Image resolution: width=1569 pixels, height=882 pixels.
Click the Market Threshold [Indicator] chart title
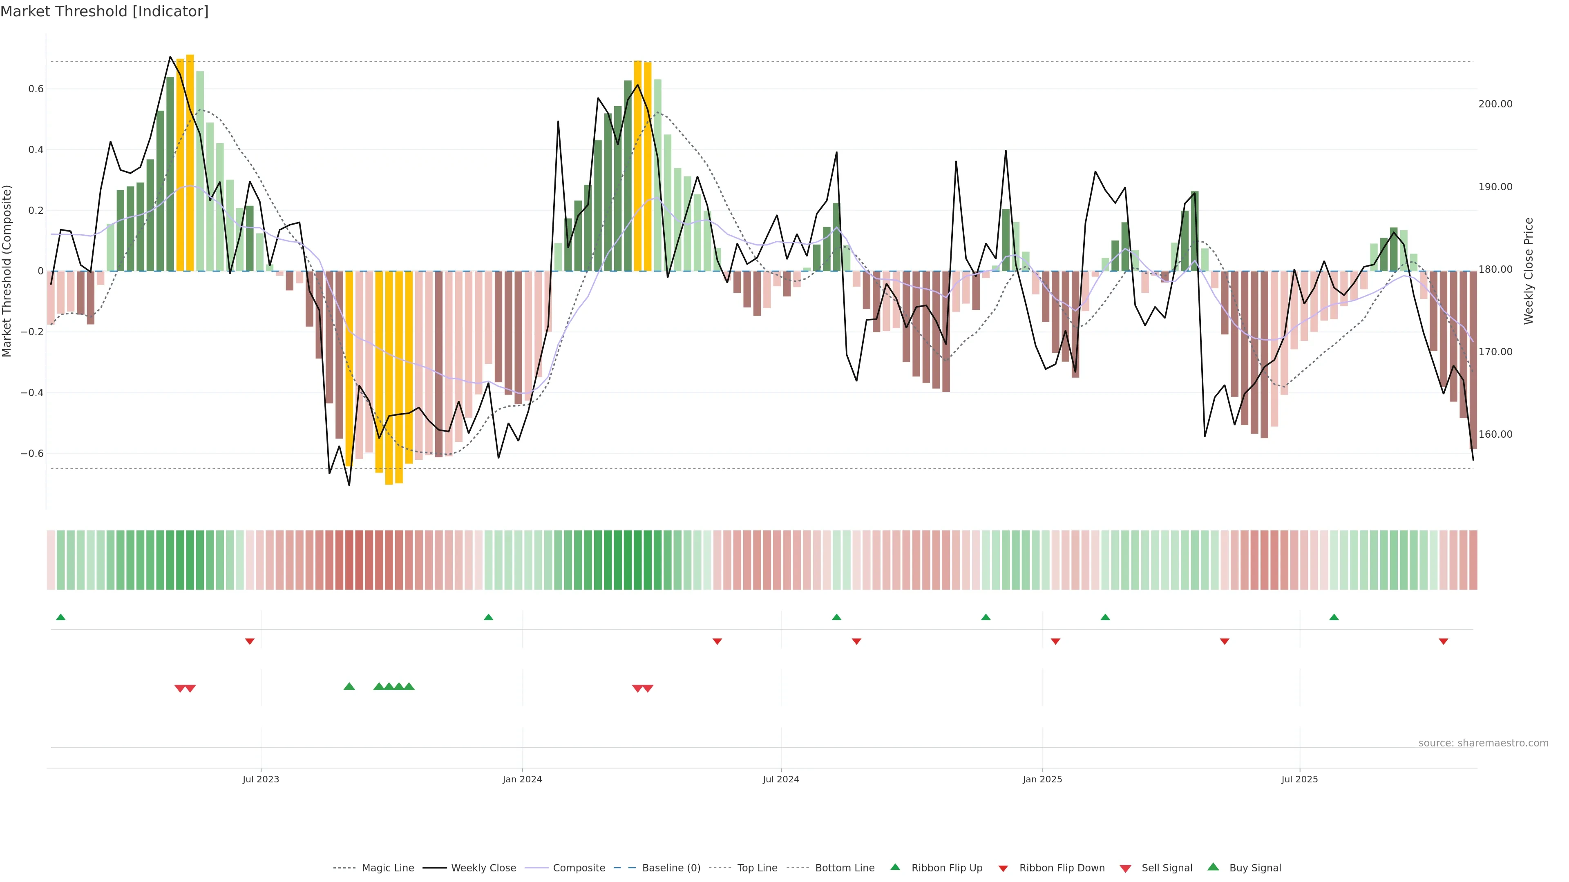(x=104, y=11)
